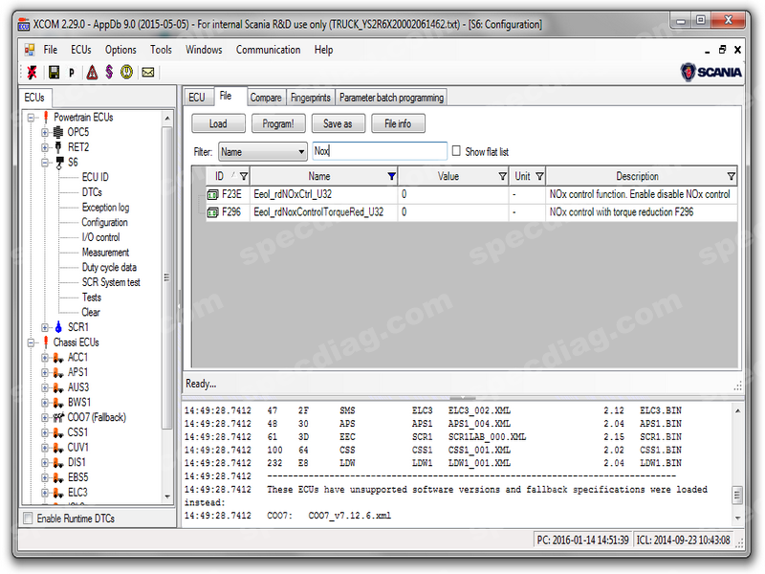Open the Communication menu
Screen dimensions: 765x574
(x=268, y=50)
